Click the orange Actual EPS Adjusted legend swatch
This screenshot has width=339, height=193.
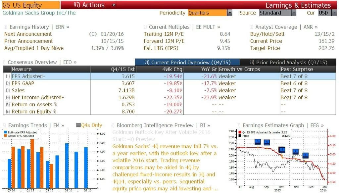(5, 136)
